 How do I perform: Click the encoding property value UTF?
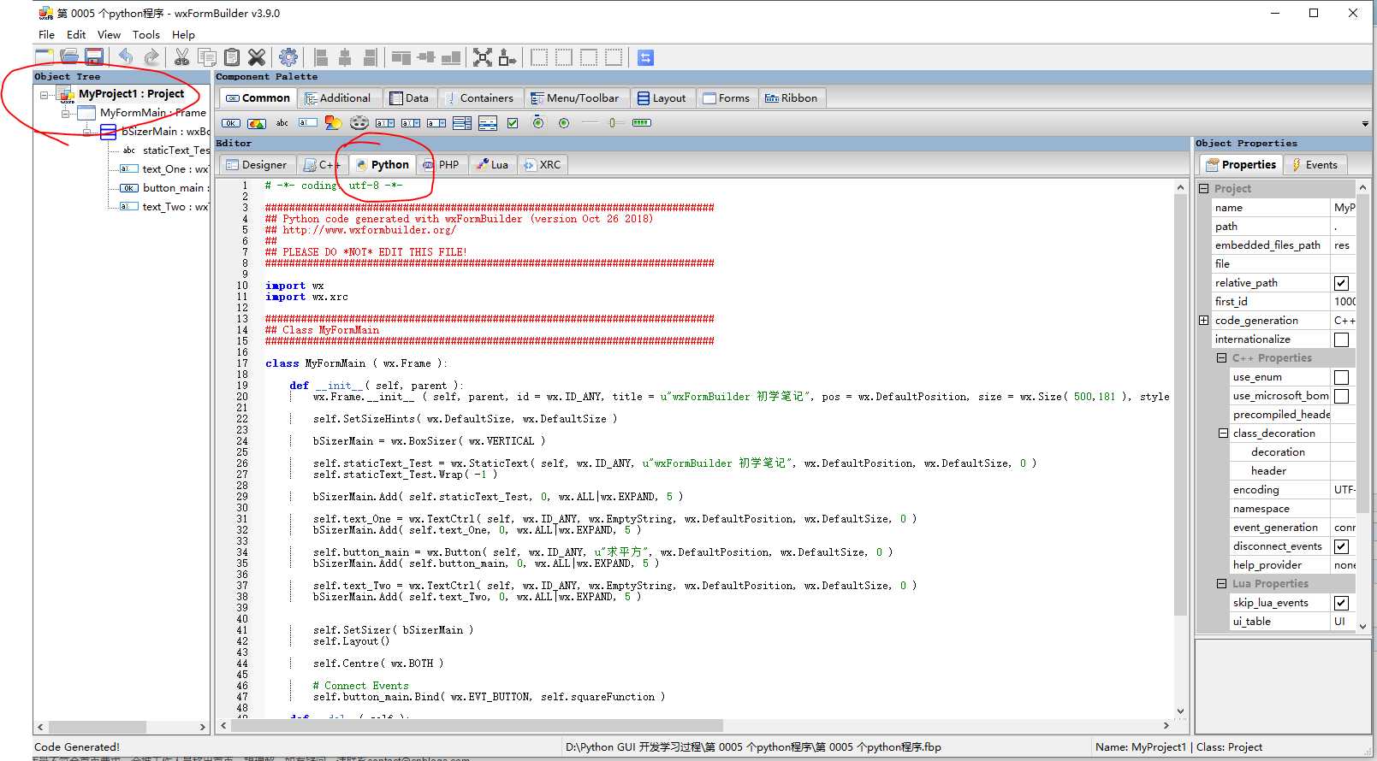[x=1343, y=490]
